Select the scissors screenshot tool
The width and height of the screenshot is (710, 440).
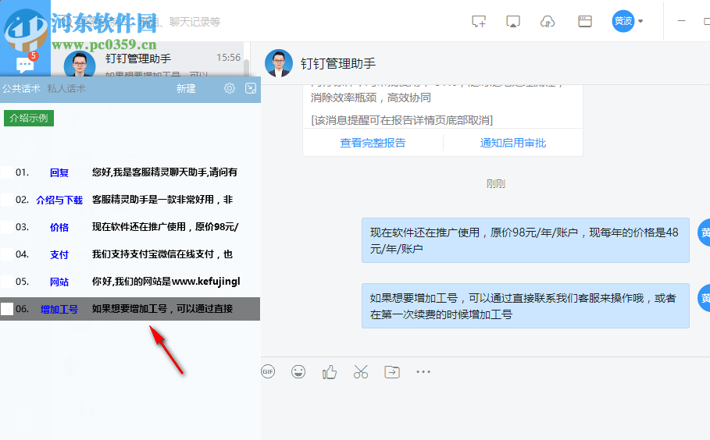pos(361,371)
